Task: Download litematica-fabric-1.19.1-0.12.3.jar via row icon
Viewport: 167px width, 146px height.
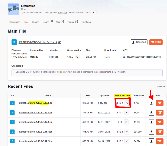Action: pyautogui.click(x=151, y=113)
